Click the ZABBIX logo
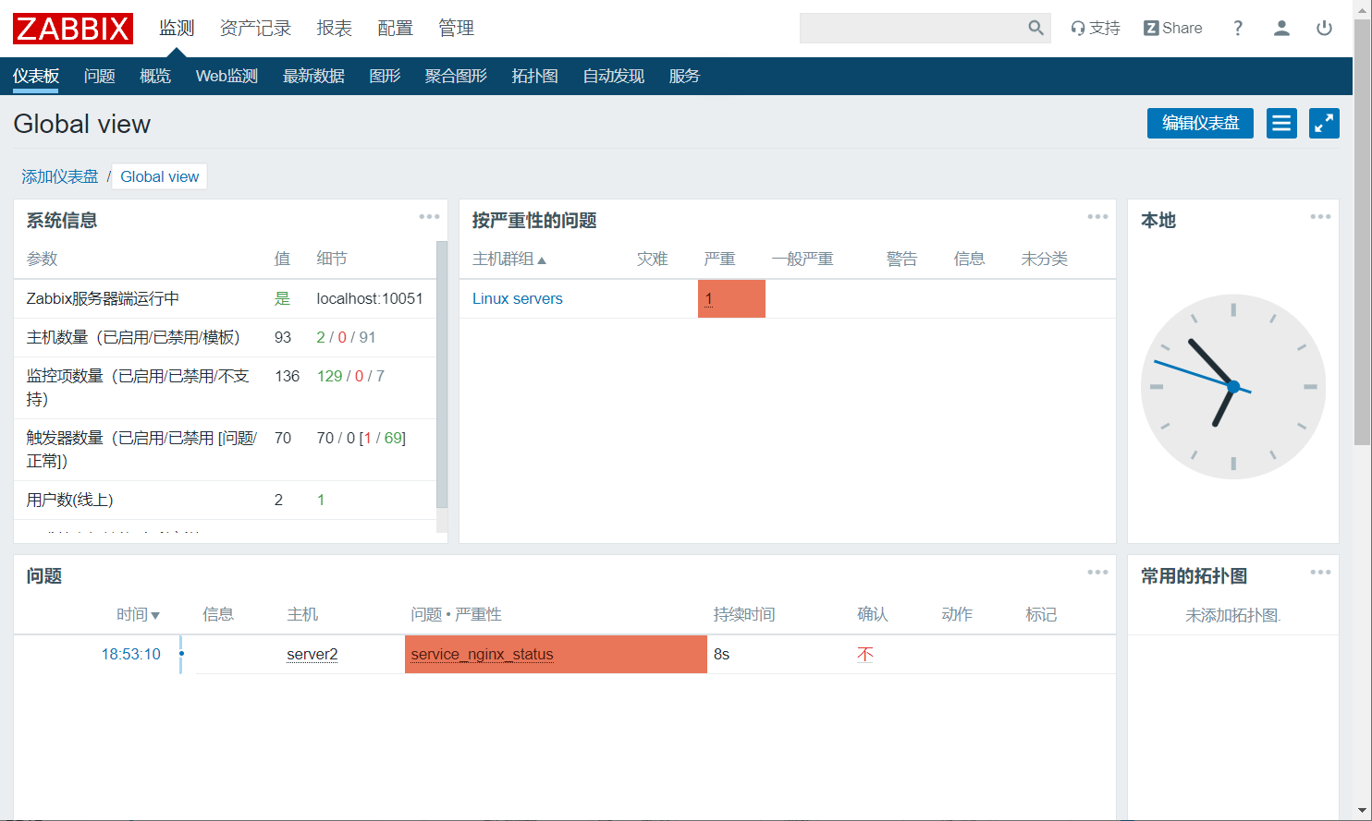This screenshot has height=821, width=1372. (x=73, y=29)
